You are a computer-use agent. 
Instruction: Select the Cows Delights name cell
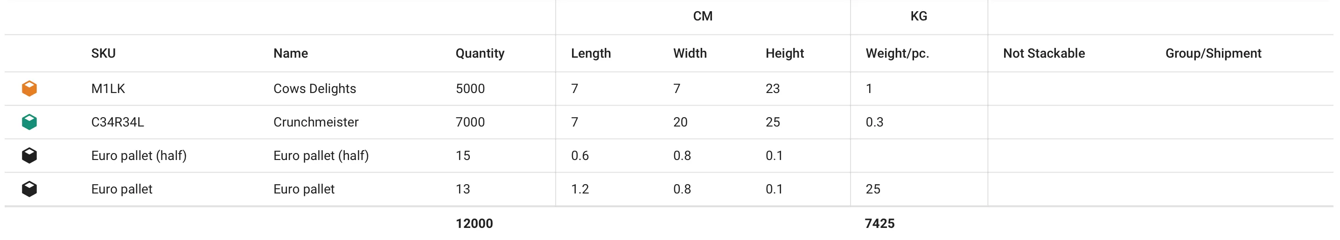tap(315, 89)
